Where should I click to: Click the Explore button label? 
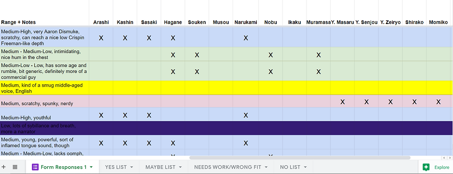coord(442,167)
